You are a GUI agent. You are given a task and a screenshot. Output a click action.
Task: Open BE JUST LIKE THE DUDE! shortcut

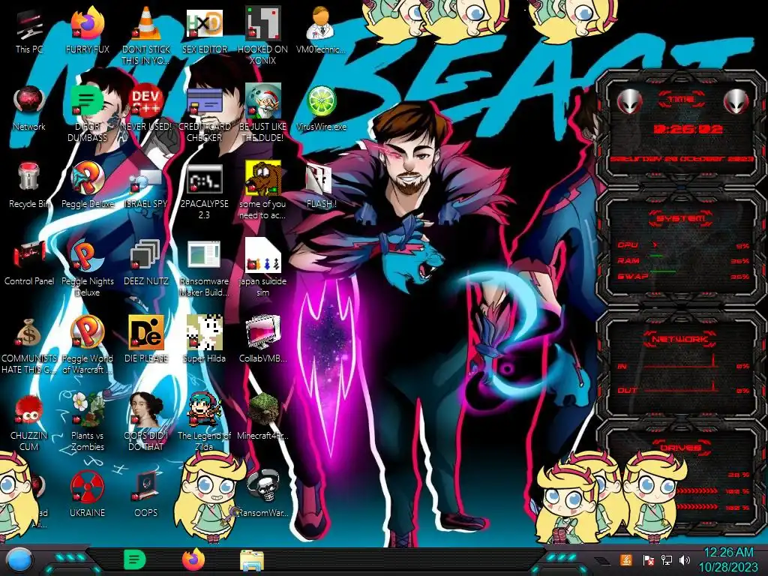coord(263,112)
